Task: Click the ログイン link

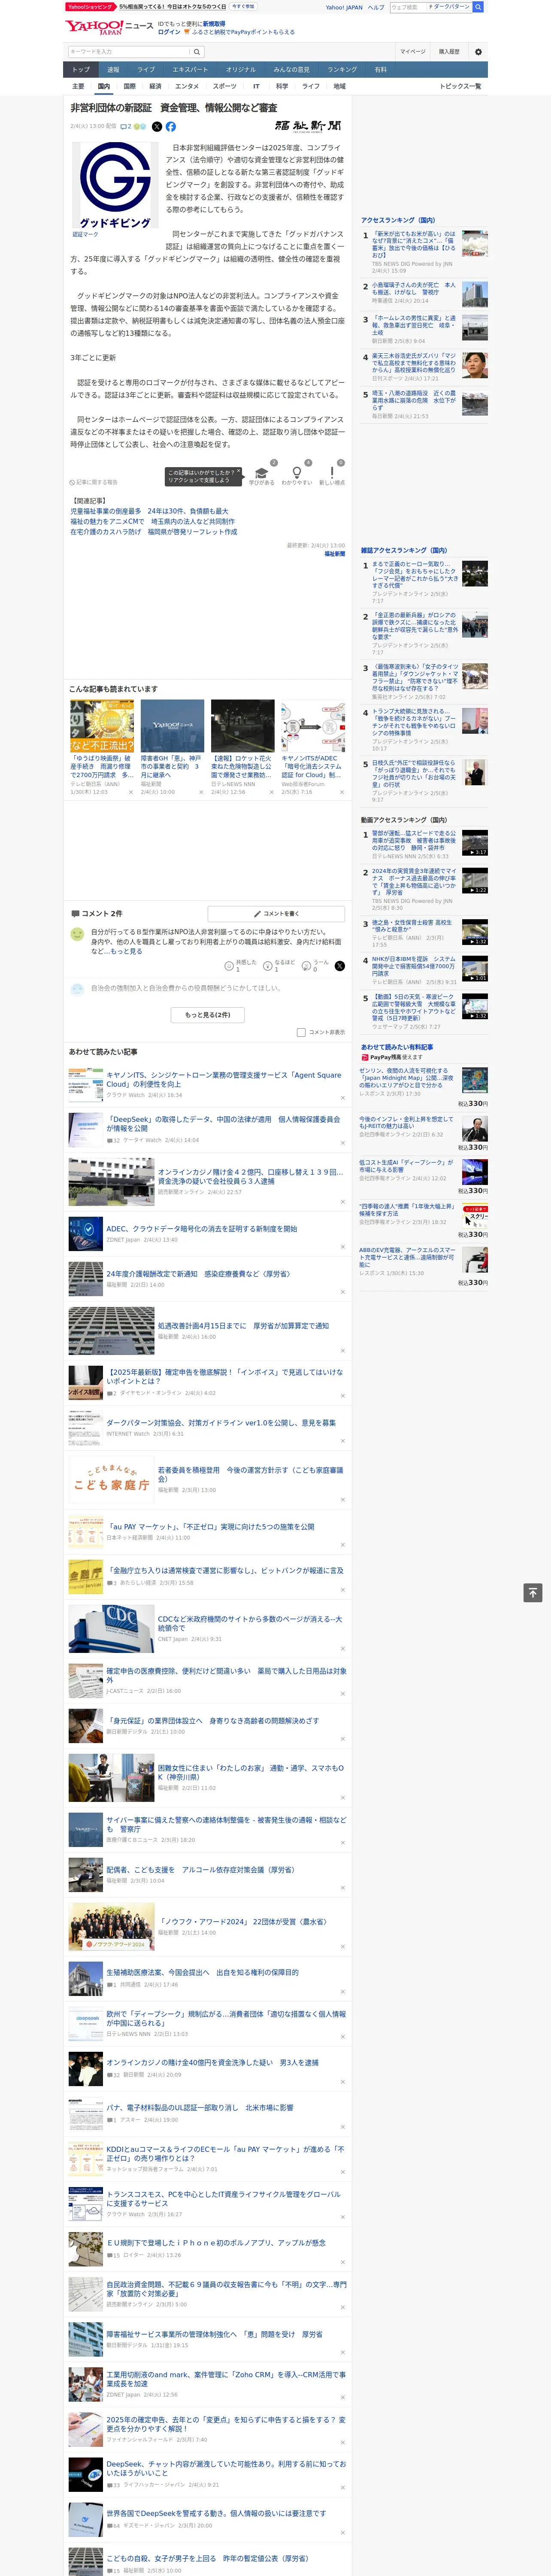Action: point(169,32)
